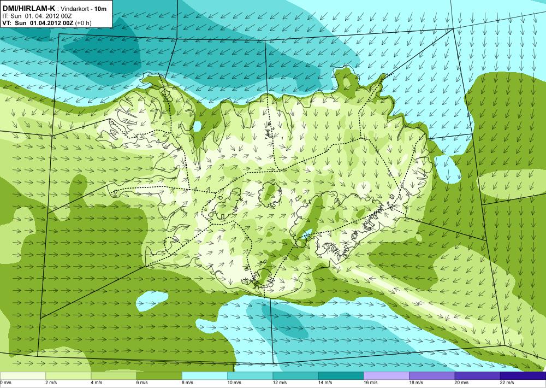Click the "22 m/s" legend label
The width and height of the screenshot is (546, 388).
pos(507,383)
